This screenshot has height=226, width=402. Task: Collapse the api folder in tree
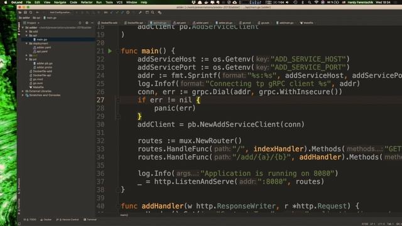point(26,35)
